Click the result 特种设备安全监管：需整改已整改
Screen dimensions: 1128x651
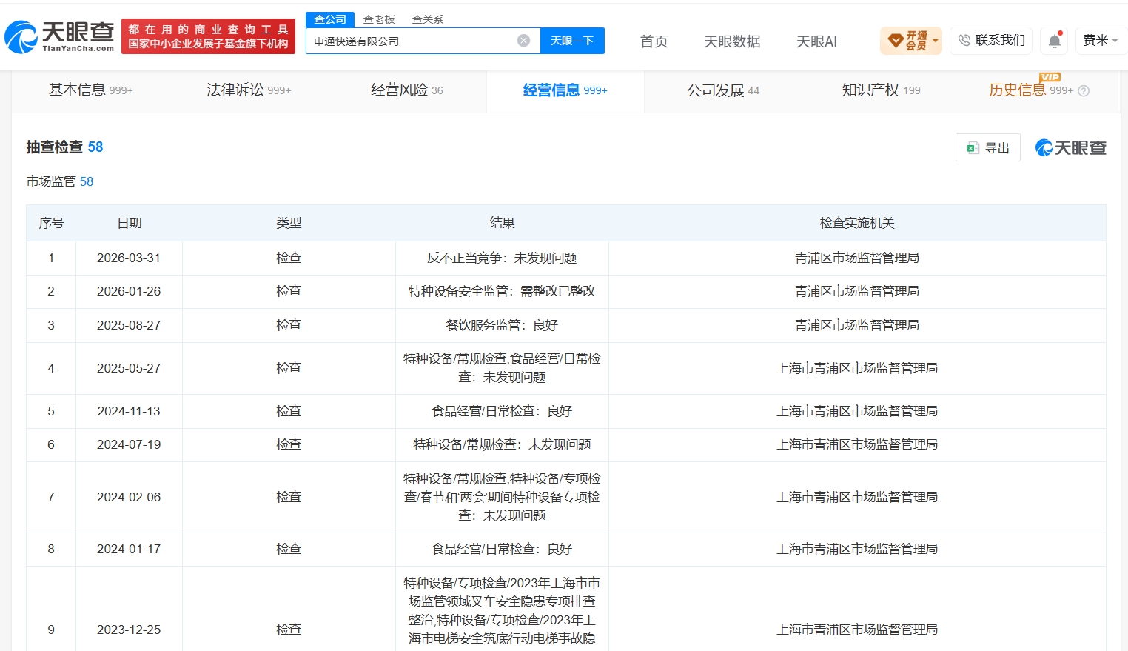point(502,291)
